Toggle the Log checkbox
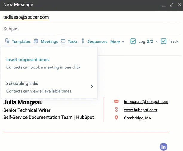Viewport: 183px width, 151px height. coord(133,41)
